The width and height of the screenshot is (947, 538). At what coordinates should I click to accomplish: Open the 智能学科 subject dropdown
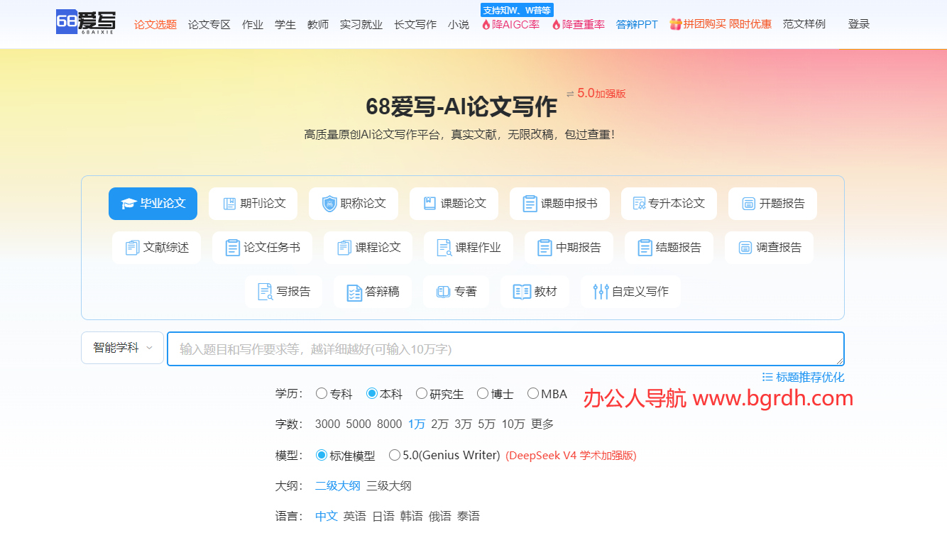[x=123, y=348]
